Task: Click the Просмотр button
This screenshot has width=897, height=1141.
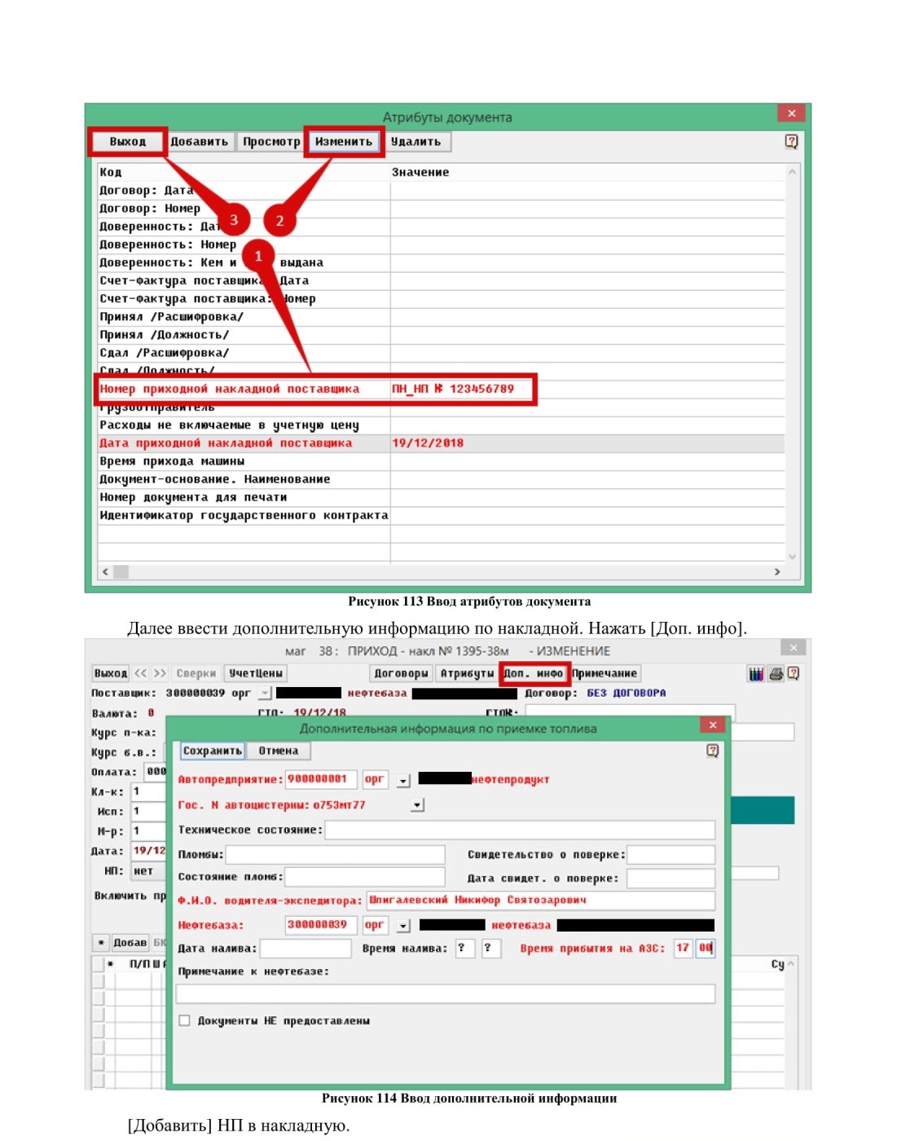Action: [271, 142]
